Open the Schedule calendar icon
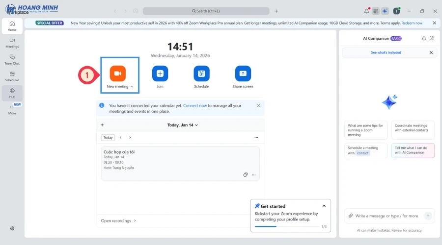This screenshot has width=442, height=245. click(x=201, y=73)
